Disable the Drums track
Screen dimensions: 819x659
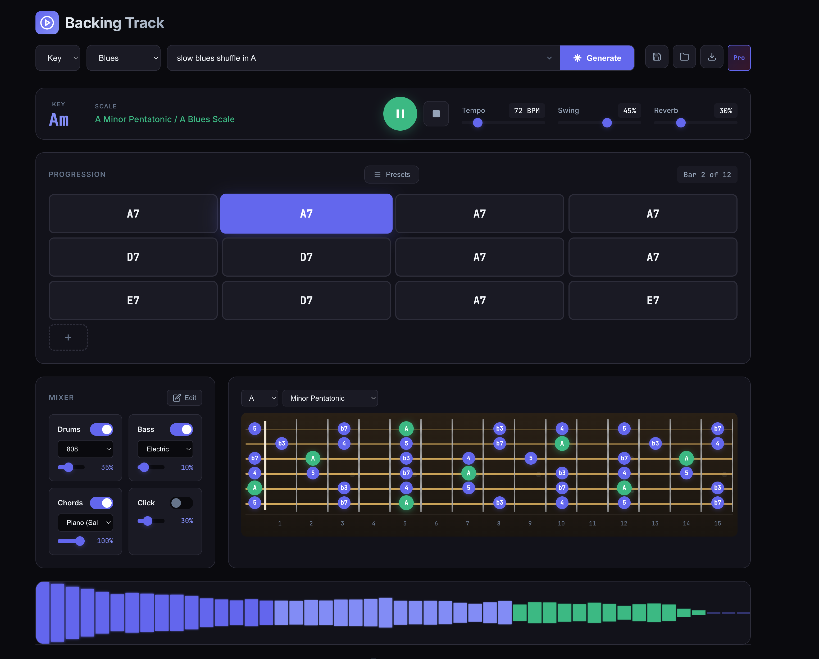pyautogui.click(x=101, y=429)
